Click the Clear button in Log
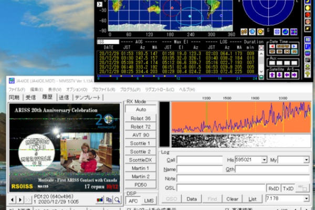Screen dimensions: 315x210 tap(232, 199)
